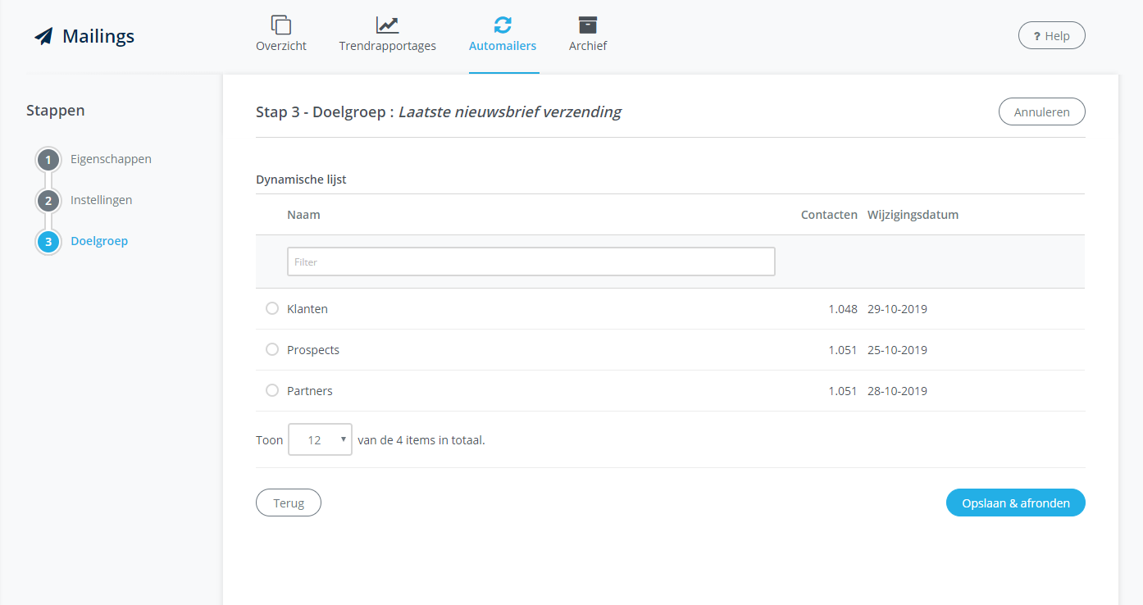Click the Mailings title text

click(x=98, y=37)
